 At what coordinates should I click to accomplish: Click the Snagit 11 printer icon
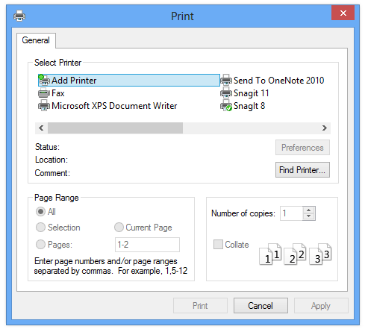click(x=226, y=93)
